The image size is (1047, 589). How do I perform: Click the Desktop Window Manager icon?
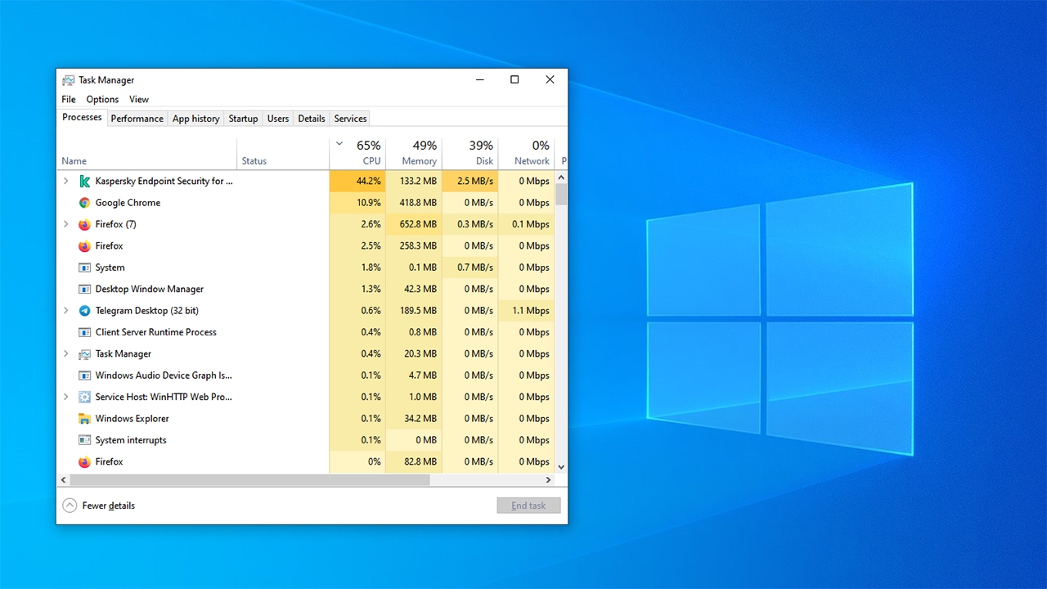coord(84,289)
